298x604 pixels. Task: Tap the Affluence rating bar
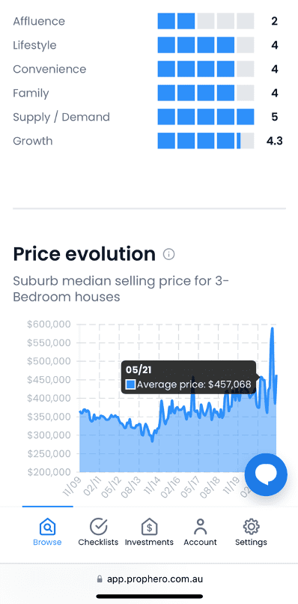point(206,21)
